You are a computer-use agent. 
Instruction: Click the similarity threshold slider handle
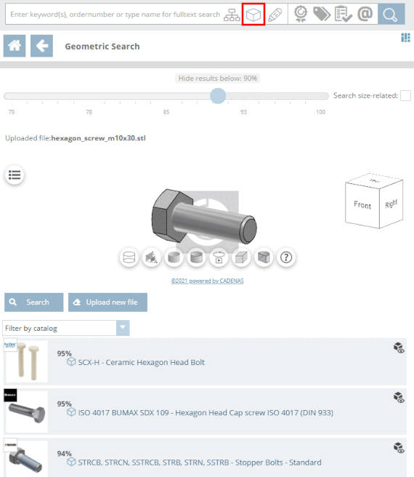(x=218, y=96)
